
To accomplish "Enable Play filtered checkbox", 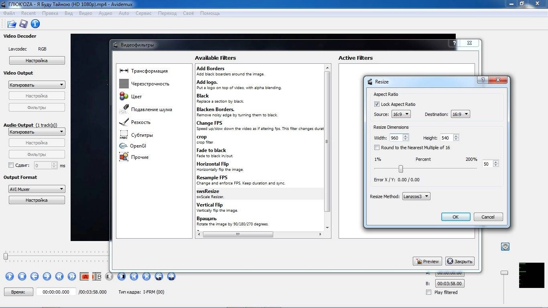I will 428,292.
